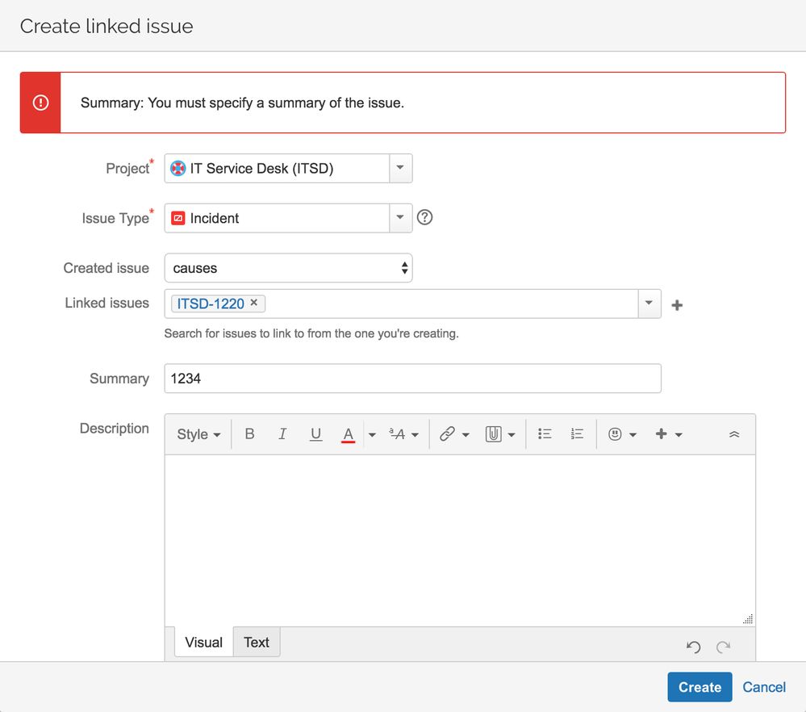Click the description resize handle
The image size is (806, 712).
pyautogui.click(x=749, y=619)
